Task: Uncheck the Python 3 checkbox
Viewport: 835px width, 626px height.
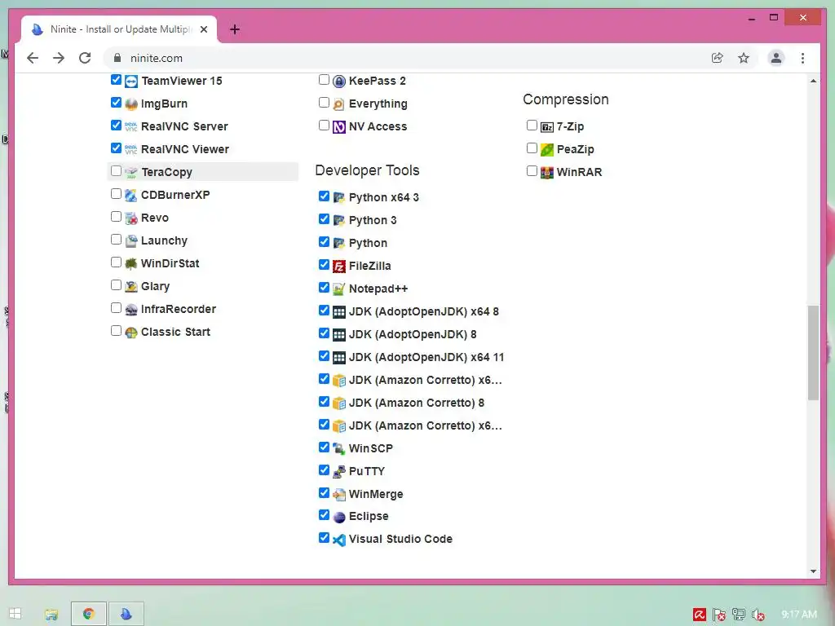Action: click(x=324, y=218)
